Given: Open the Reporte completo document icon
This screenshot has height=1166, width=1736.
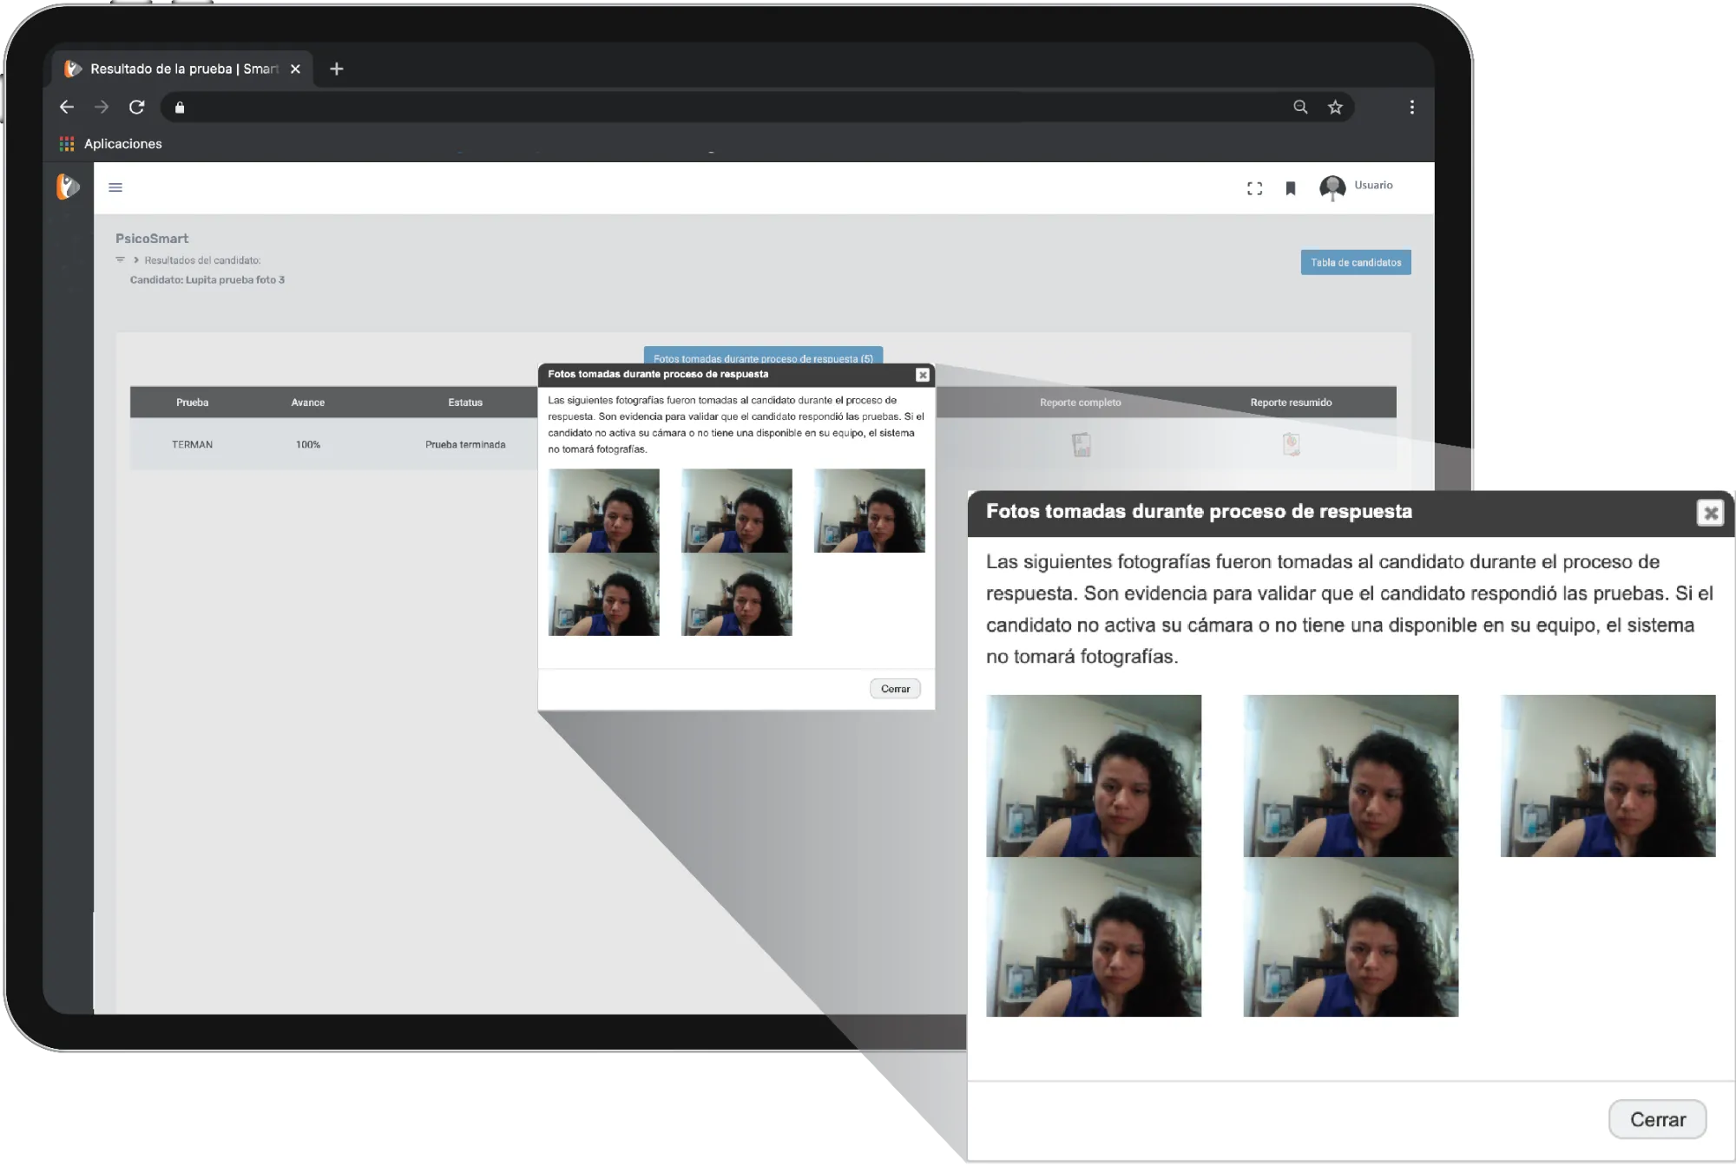Looking at the screenshot, I should [x=1081, y=444].
